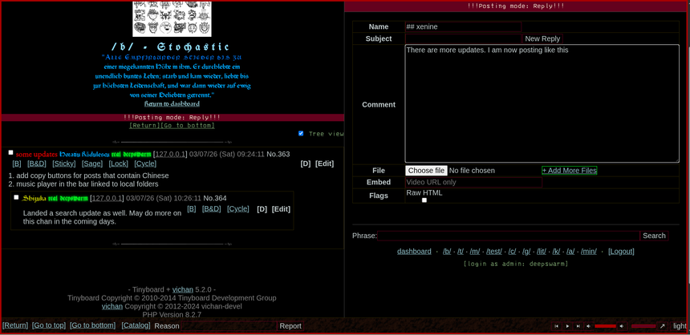The width and height of the screenshot is (690, 335).
Task: Skip to previous track in music player
Action: tap(556, 326)
